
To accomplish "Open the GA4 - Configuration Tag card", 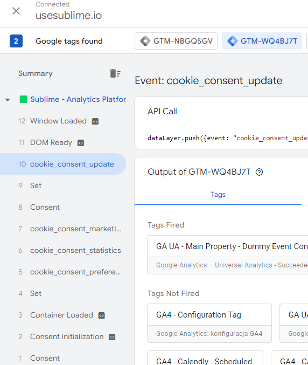I will pos(209,323).
